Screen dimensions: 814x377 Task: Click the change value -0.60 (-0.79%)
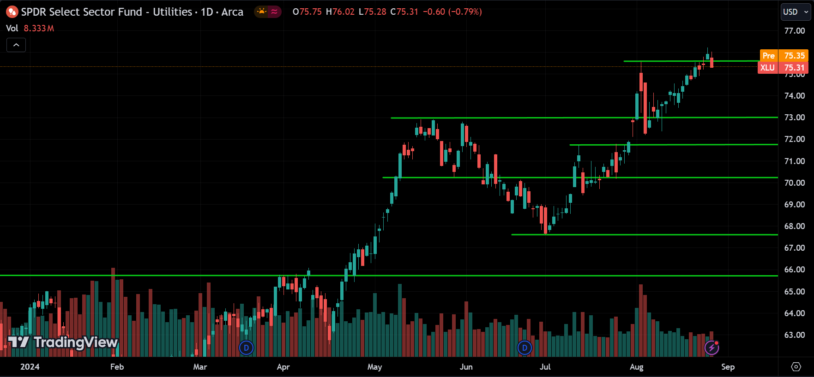pyautogui.click(x=452, y=12)
